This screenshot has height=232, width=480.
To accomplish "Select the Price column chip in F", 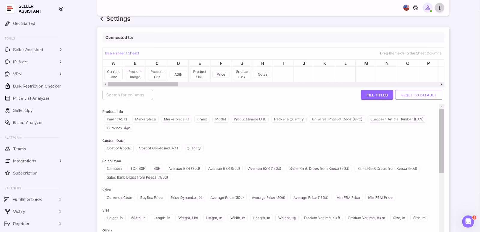I will (x=221, y=74).
